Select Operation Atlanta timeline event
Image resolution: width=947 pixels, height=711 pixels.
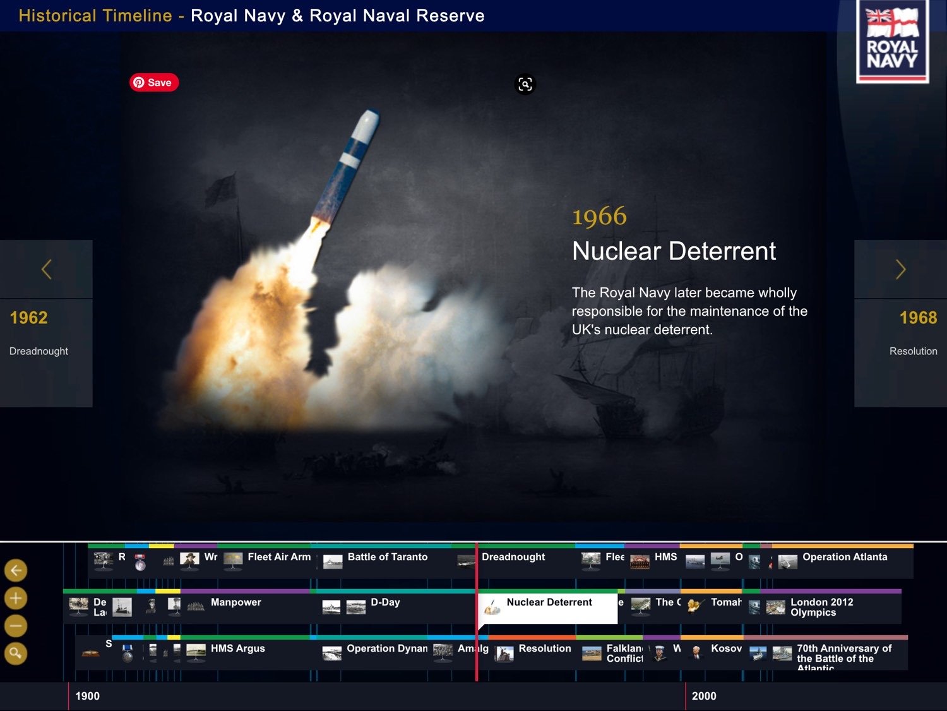(x=844, y=558)
